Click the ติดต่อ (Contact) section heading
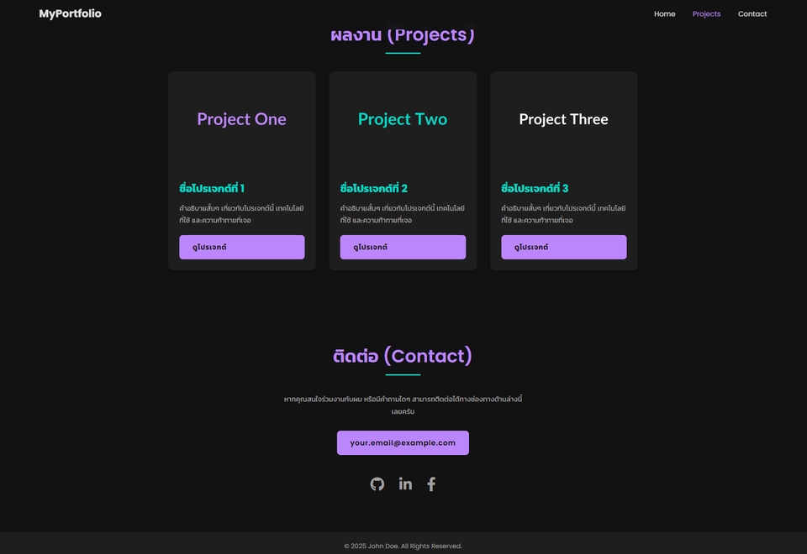807x554 pixels. [x=403, y=356]
